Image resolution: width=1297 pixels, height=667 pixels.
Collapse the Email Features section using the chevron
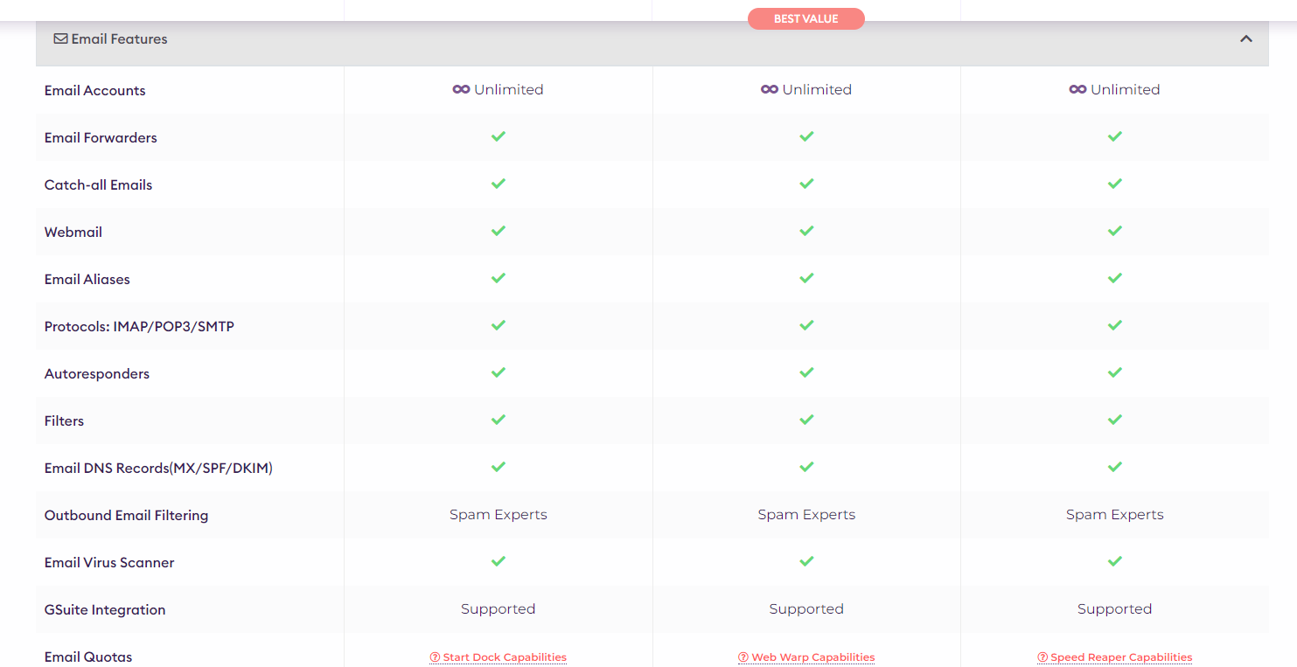(1245, 38)
